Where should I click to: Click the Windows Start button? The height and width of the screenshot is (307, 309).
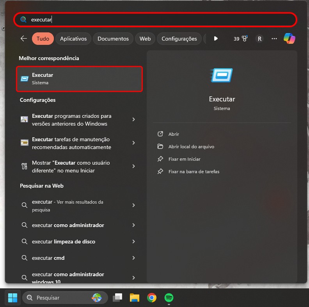[12, 298]
